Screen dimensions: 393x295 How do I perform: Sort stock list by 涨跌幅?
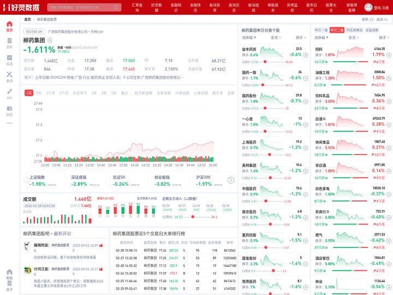click(x=249, y=38)
